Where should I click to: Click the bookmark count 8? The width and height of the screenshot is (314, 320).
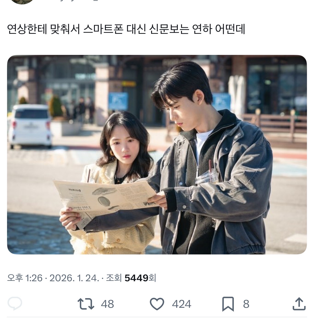click(x=246, y=304)
